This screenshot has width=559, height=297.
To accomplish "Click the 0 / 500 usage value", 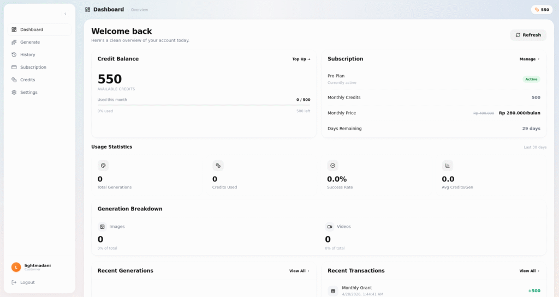I will point(303,100).
